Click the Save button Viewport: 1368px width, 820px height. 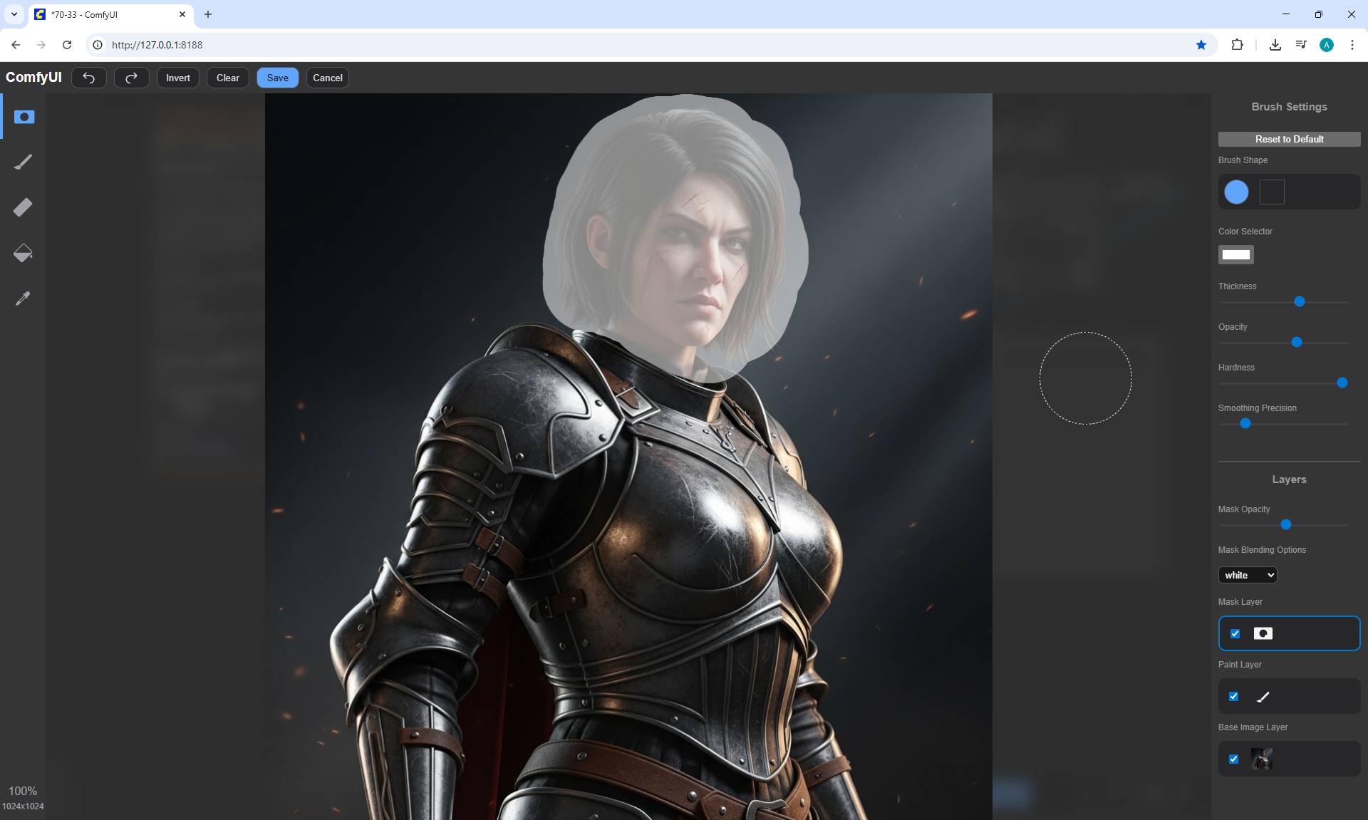[x=277, y=78]
